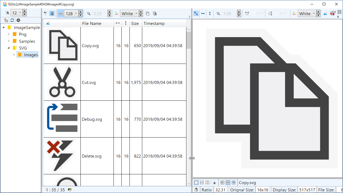Increase the 1.00 preview zoom value
Viewport: 343px width, 193px height.
pos(239,11)
